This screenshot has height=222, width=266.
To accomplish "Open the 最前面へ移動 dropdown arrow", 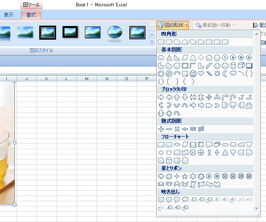I will click(x=234, y=25).
